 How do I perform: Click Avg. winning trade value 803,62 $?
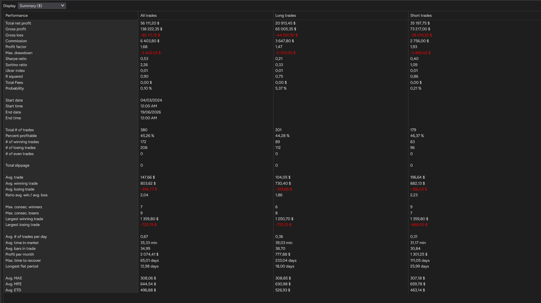click(148, 183)
